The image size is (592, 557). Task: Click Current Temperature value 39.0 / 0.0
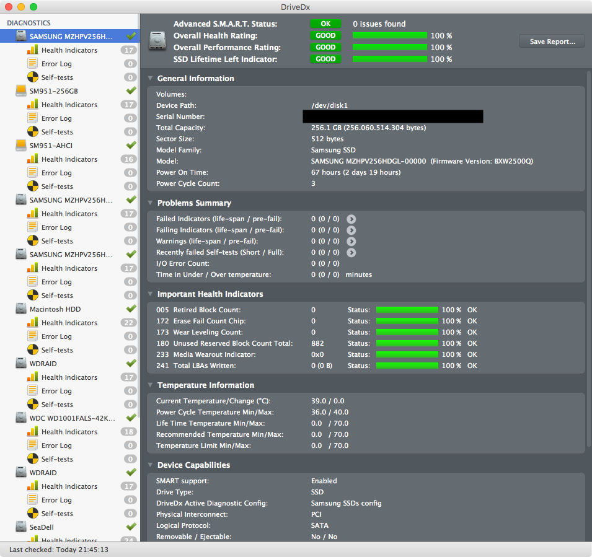328,401
